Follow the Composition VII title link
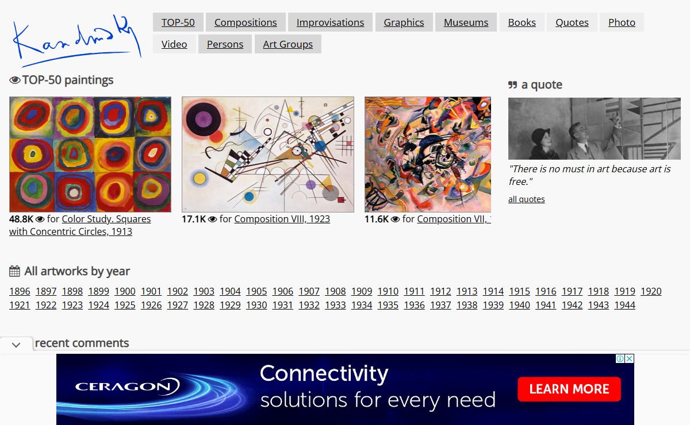 click(x=454, y=219)
